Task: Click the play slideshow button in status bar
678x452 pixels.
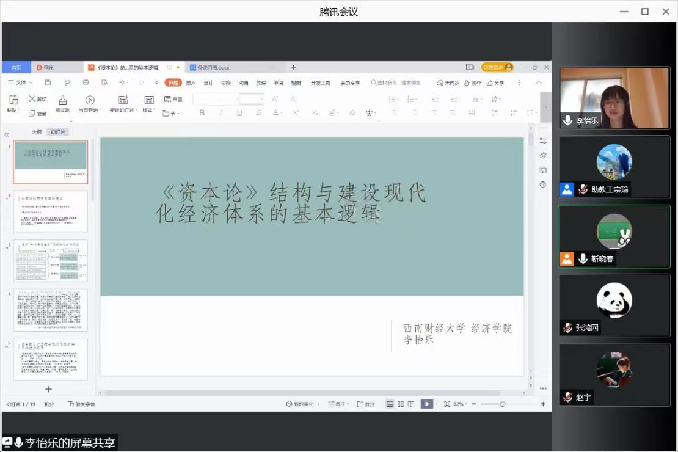Action: [427, 404]
